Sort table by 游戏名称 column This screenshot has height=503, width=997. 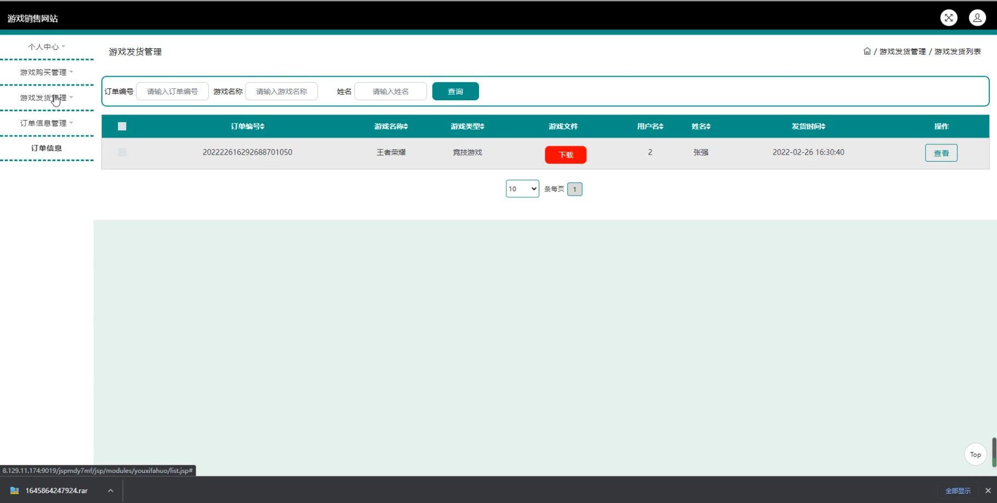tap(391, 127)
